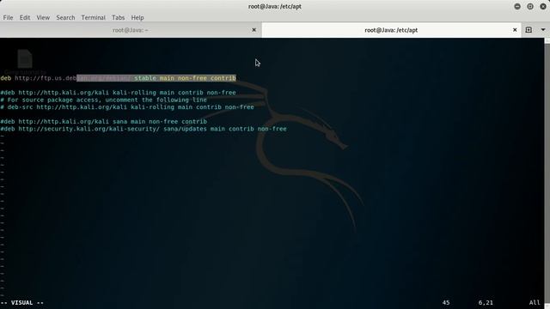Click '#deb http://http.kali.org/kali kali-rolling' line
550x309 pixels.
[x=118, y=93]
